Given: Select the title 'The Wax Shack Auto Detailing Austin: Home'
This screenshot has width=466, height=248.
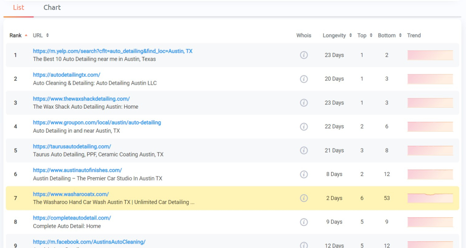Looking at the screenshot, I should tap(86, 107).
